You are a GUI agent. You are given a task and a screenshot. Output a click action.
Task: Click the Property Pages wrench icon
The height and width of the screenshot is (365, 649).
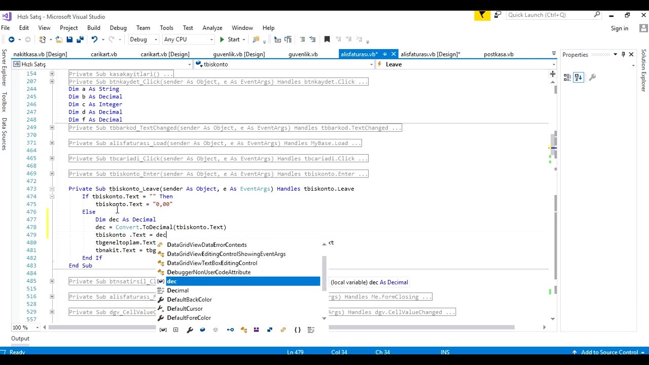pyautogui.click(x=592, y=77)
